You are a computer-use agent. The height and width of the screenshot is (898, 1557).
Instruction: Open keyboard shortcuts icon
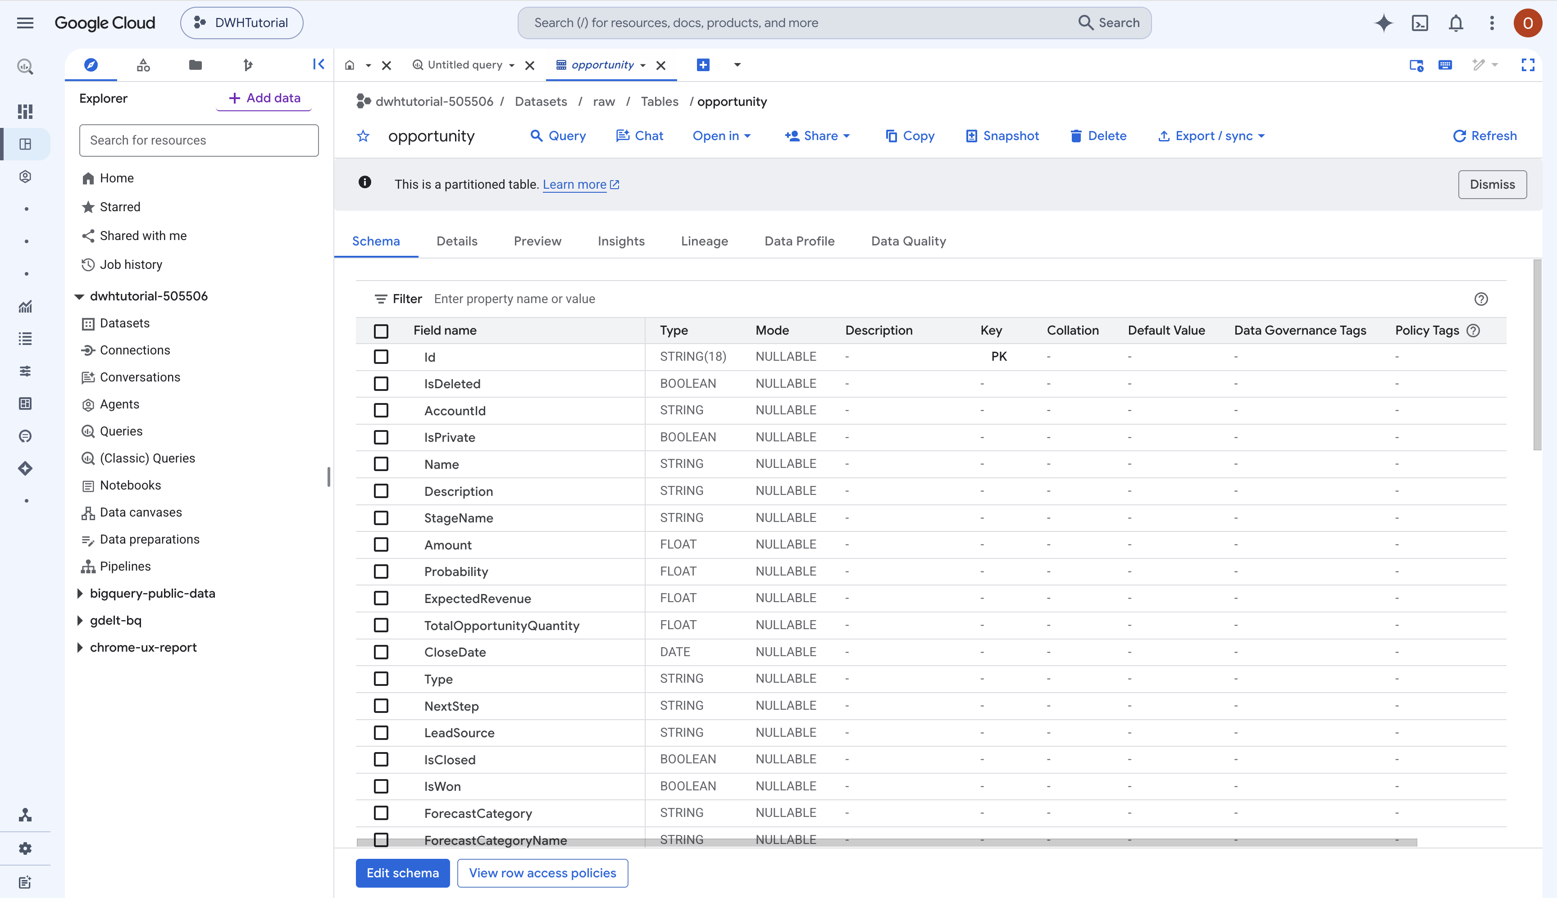[1445, 65]
